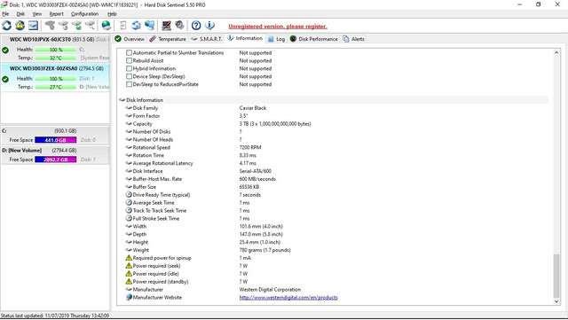
Task: Select the Information tab
Action: pyautogui.click(x=245, y=38)
